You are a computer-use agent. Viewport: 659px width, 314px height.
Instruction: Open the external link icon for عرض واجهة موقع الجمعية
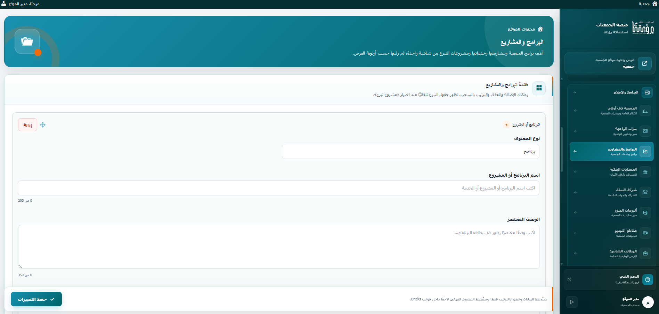tap(645, 63)
